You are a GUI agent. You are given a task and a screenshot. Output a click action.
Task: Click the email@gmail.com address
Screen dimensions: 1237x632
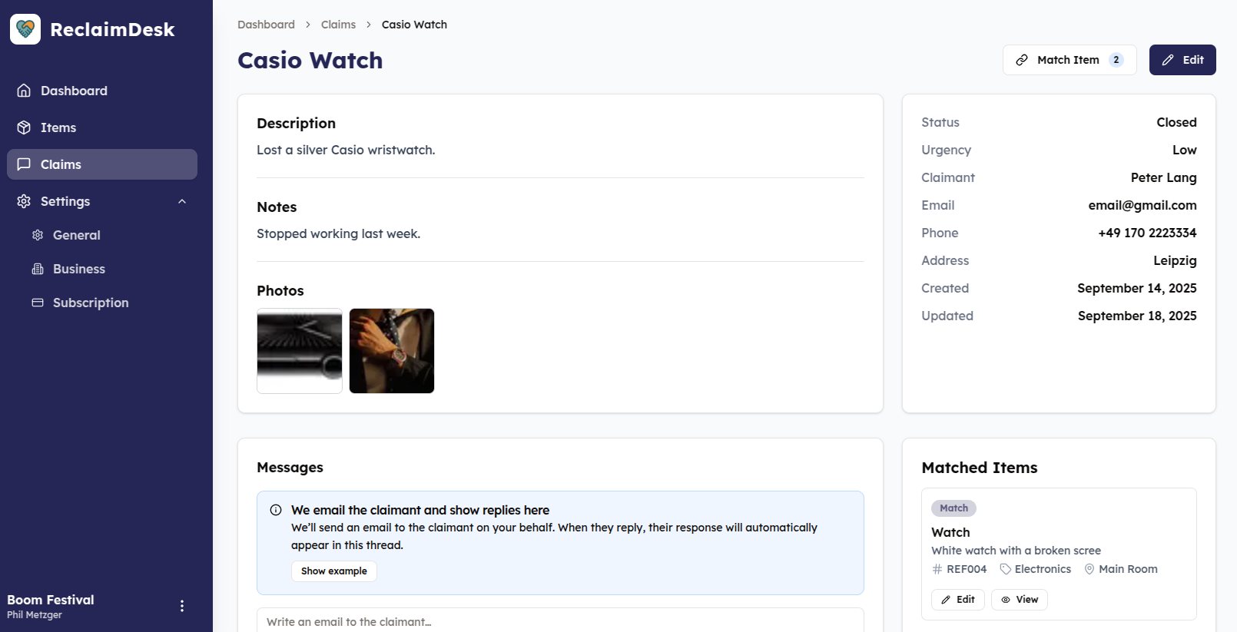[1142, 205]
